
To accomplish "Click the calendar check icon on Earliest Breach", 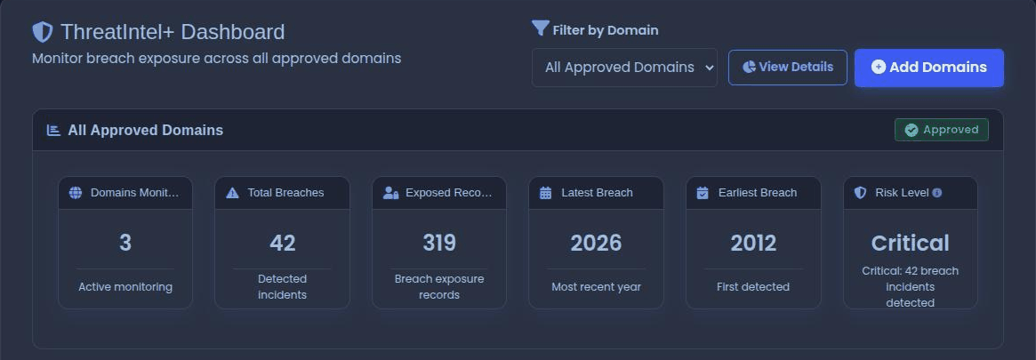I will [x=703, y=193].
